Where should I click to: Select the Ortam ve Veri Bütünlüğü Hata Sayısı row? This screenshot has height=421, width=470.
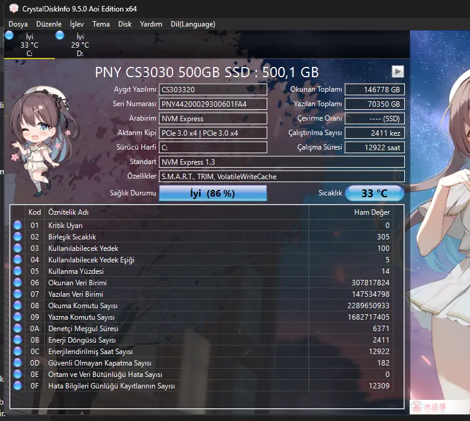point(203,374)
